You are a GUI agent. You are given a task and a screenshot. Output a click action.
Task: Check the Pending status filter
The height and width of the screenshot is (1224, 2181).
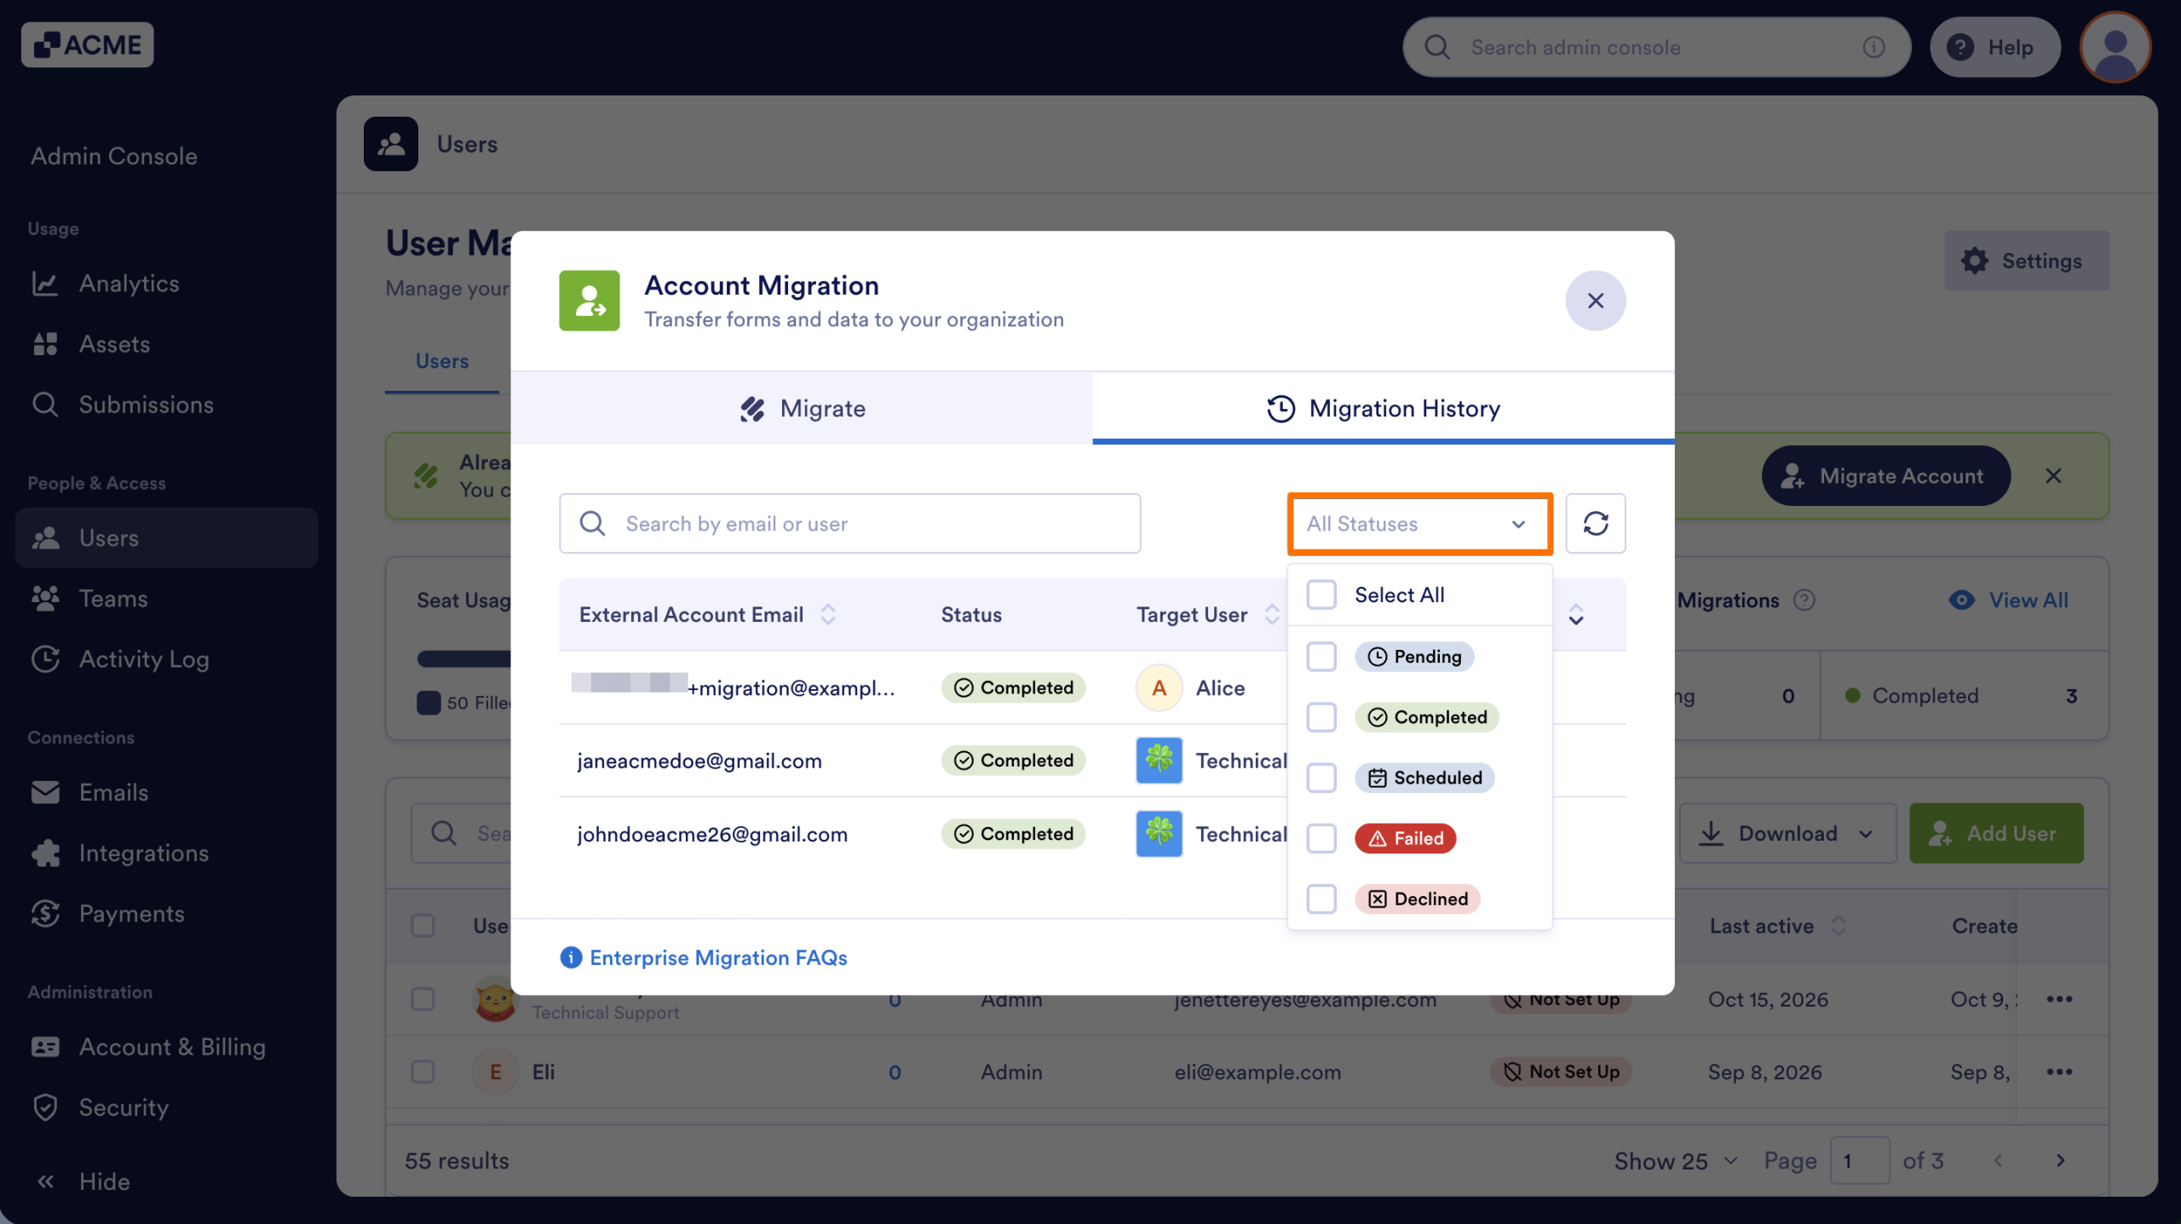click(1321, 657)
